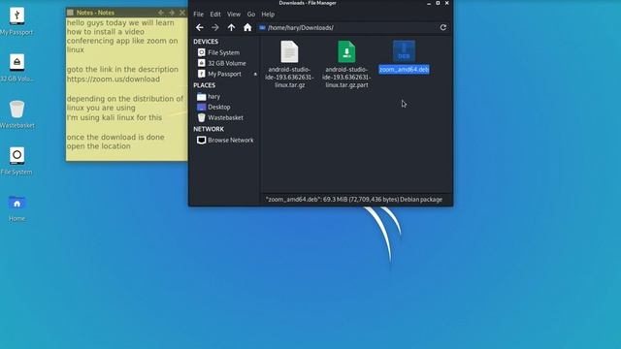Click the "open the location" line in Notes
This screenshot has height=349, width=621.
99,146
